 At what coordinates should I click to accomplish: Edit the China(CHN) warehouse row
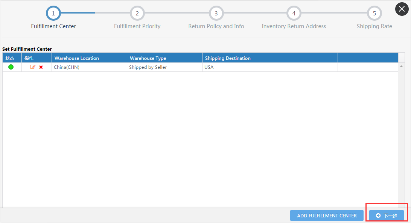[33, 67]
